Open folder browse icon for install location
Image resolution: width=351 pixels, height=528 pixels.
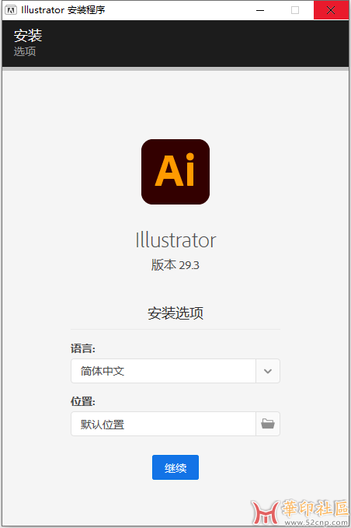coord(268,424)
